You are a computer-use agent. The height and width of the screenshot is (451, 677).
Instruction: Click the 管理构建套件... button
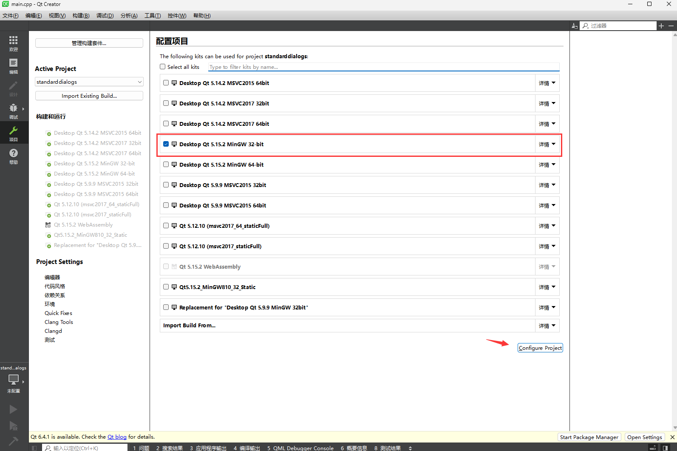tap(89, 43)
